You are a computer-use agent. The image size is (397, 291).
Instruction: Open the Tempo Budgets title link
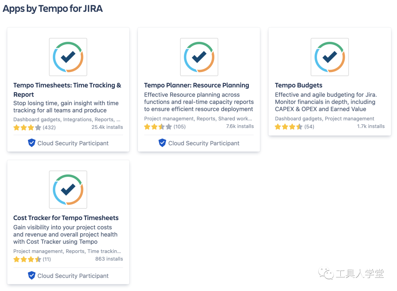pyautogui.click(x=298, y=85)
